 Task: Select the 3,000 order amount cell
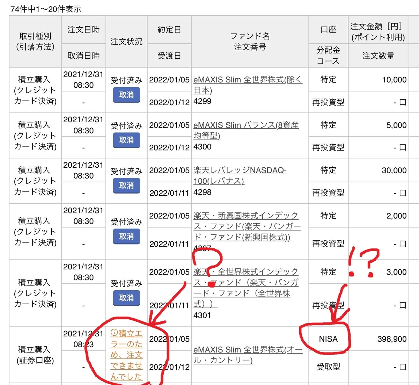(x=378, y=272)
